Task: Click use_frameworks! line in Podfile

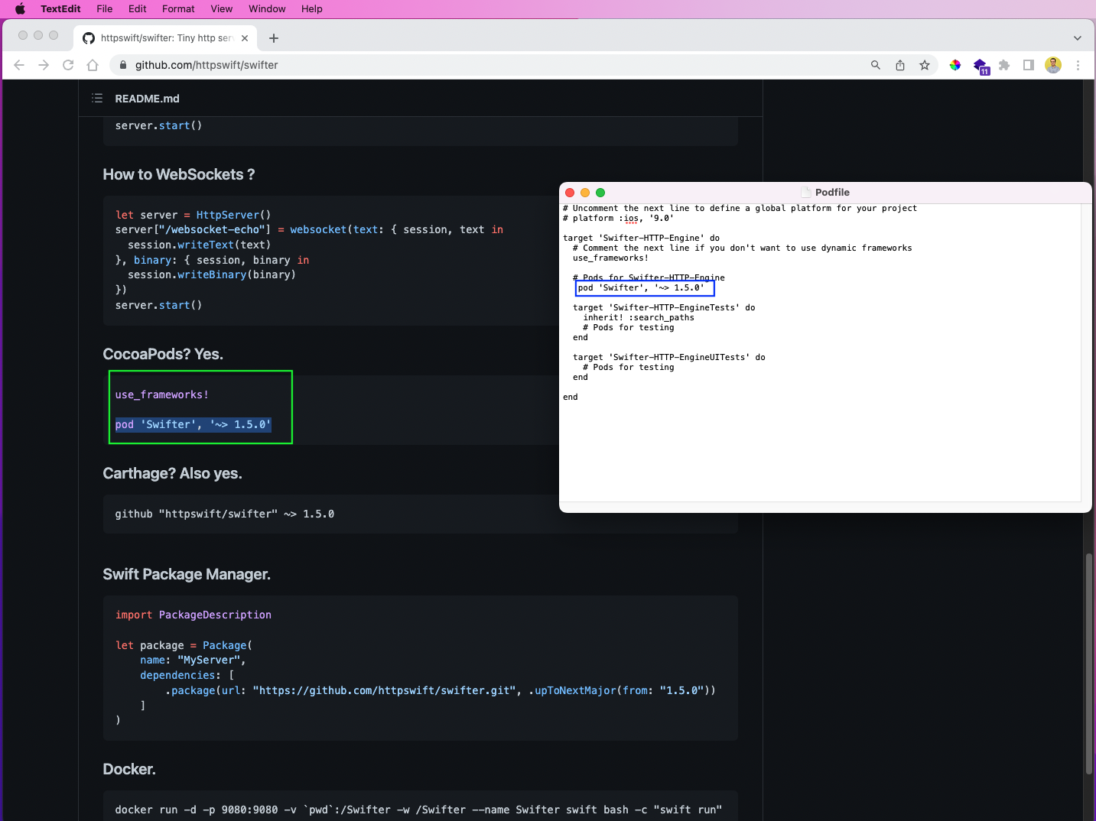Action: click(x=610, y=258)
